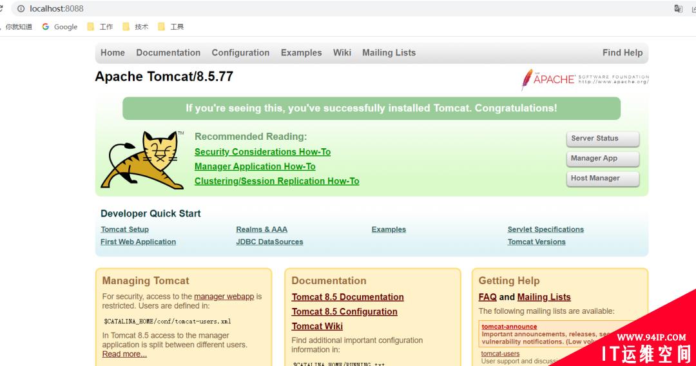696x366 pixels.
Task: Click the Managing Tomcat heading
Action: coord(146,281)
